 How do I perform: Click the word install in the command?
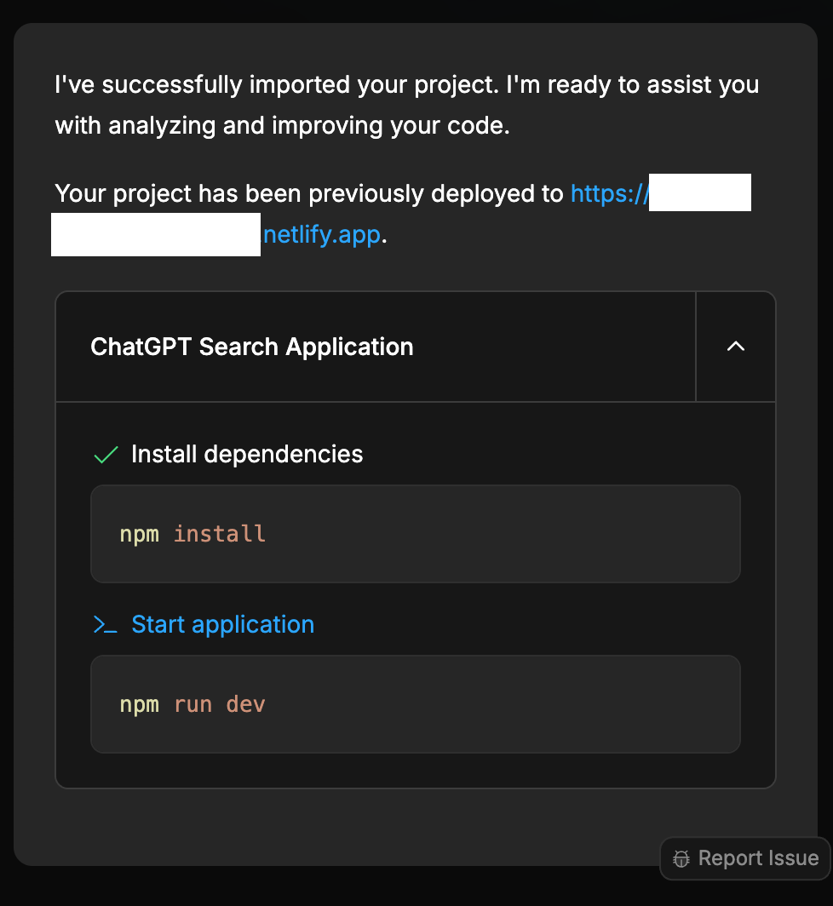coord(220,535)
